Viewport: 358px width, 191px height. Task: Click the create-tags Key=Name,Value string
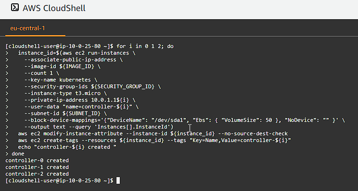(x=240, y=140)
